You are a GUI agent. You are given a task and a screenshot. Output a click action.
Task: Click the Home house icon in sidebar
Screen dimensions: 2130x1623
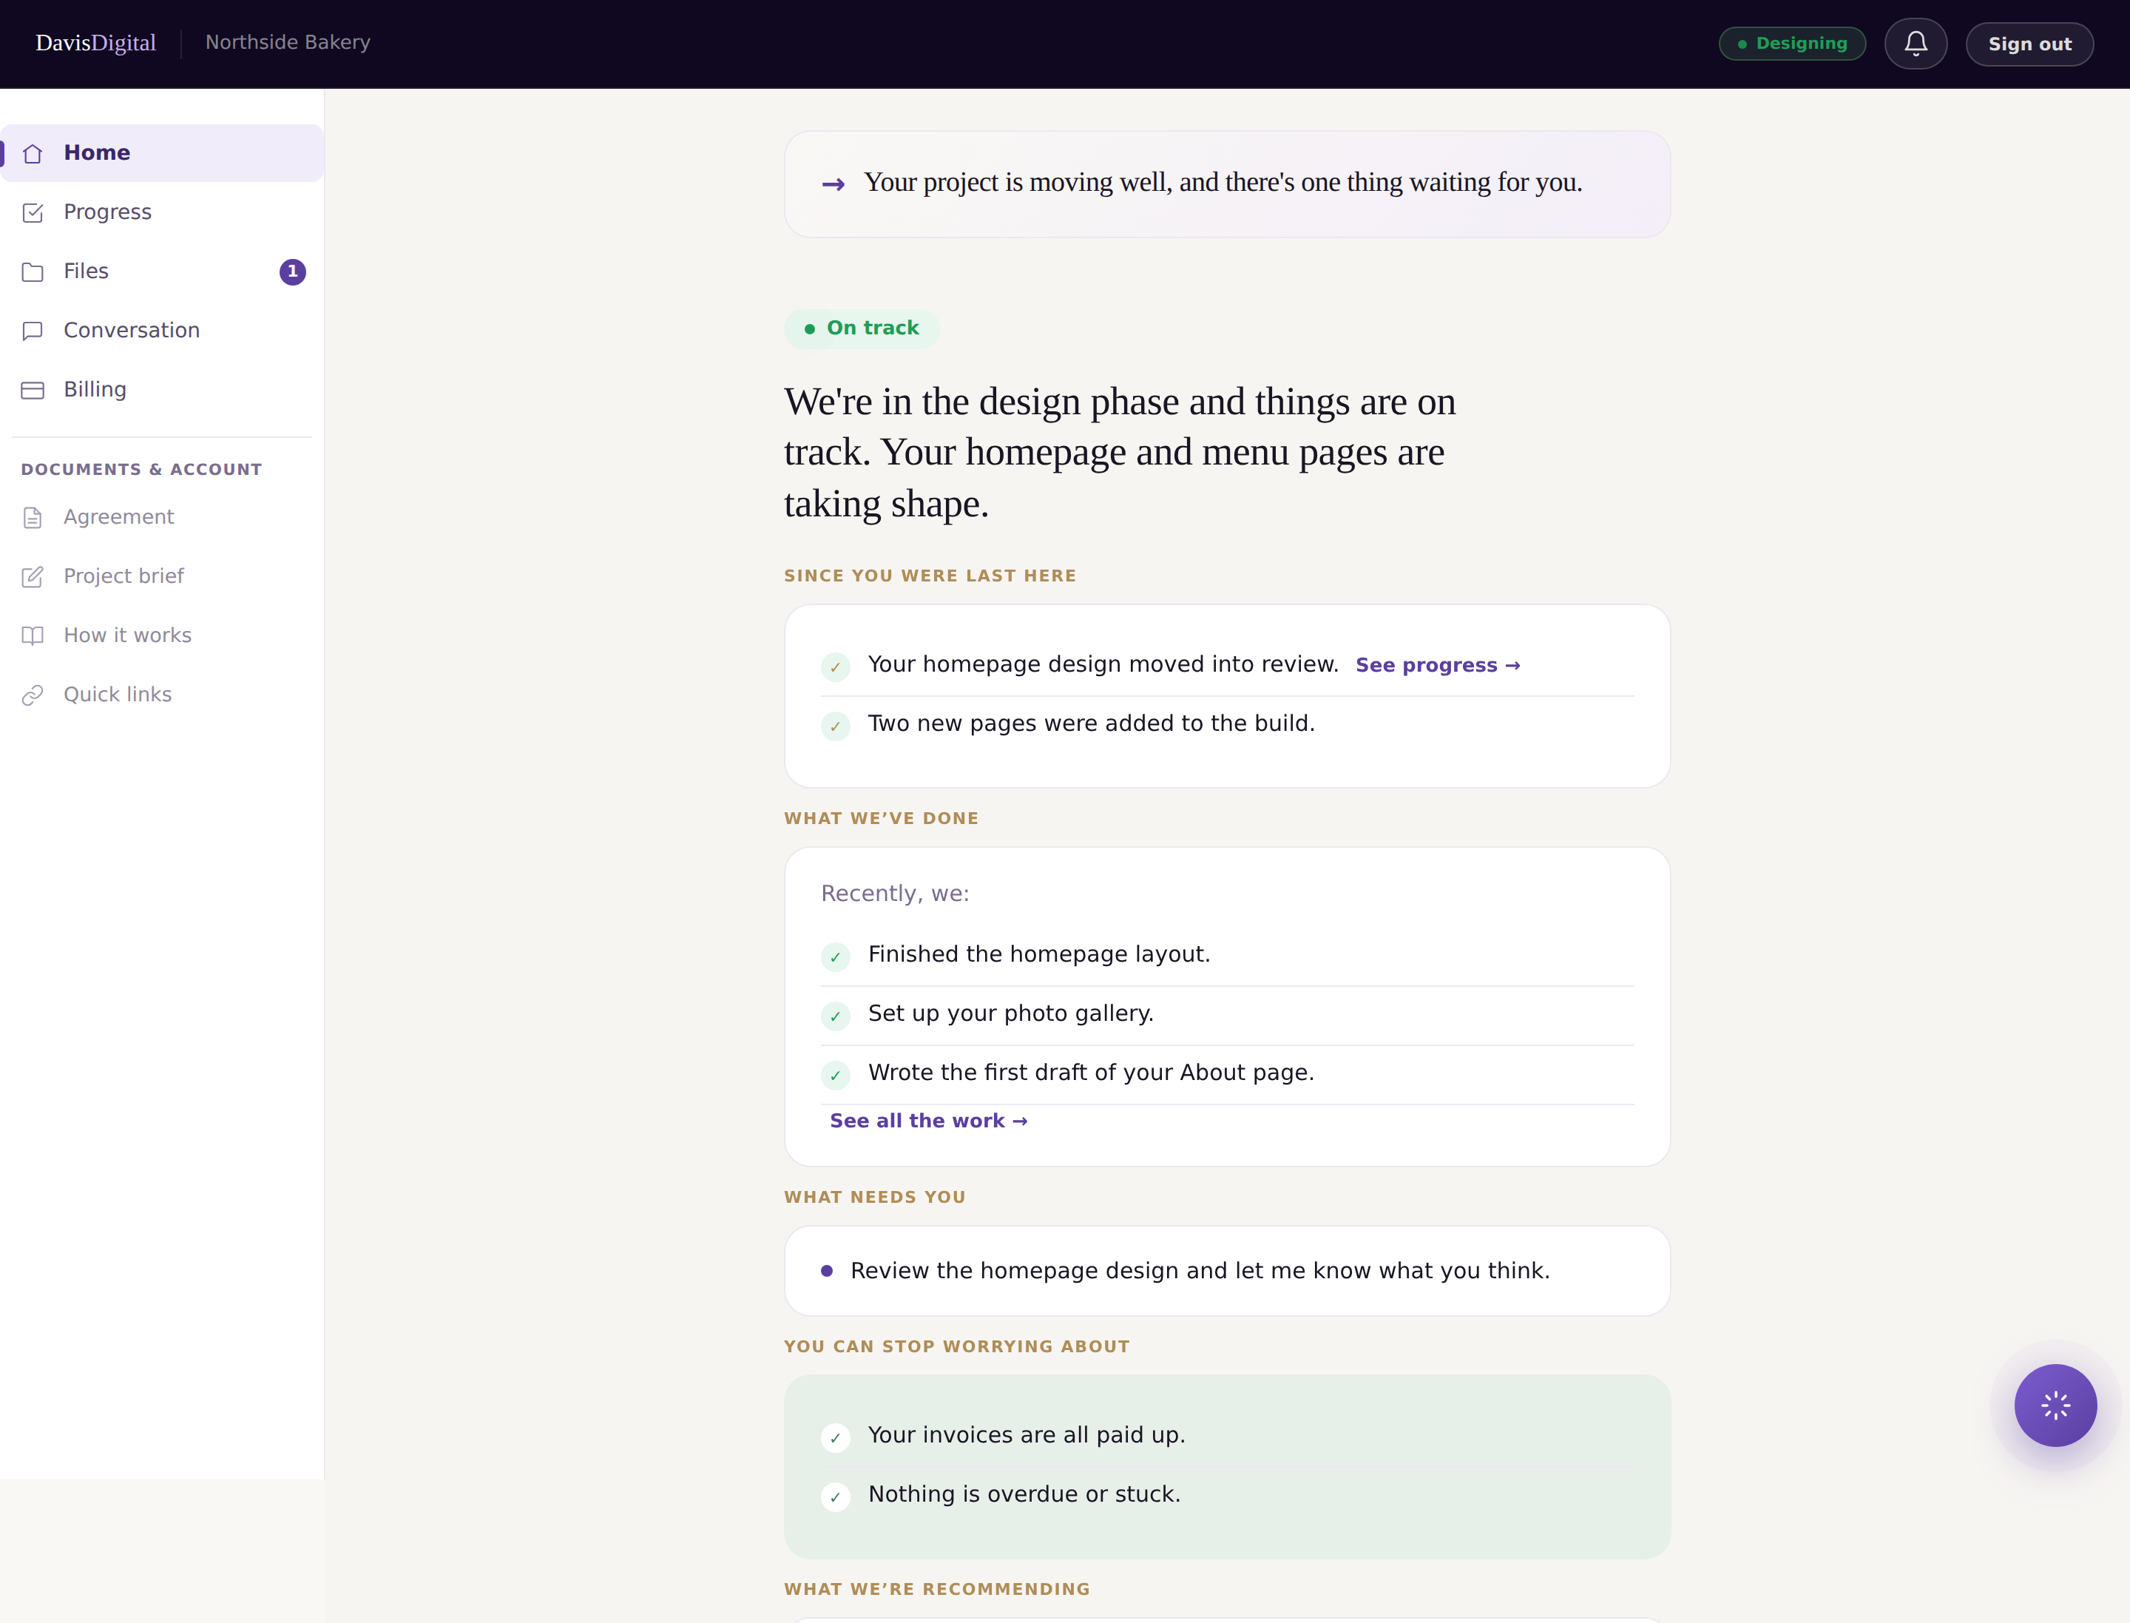33,154
